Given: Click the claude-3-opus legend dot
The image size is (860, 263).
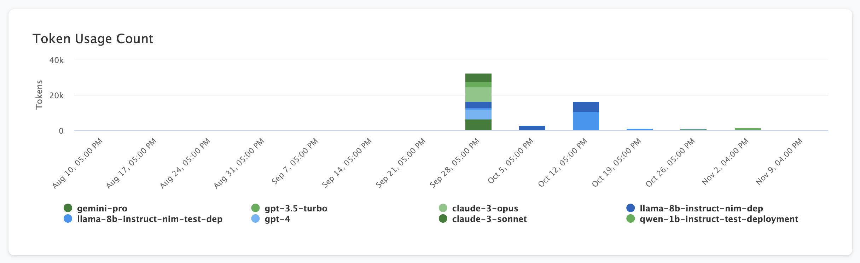Looking at the screenshot, I should pos(443,208).
